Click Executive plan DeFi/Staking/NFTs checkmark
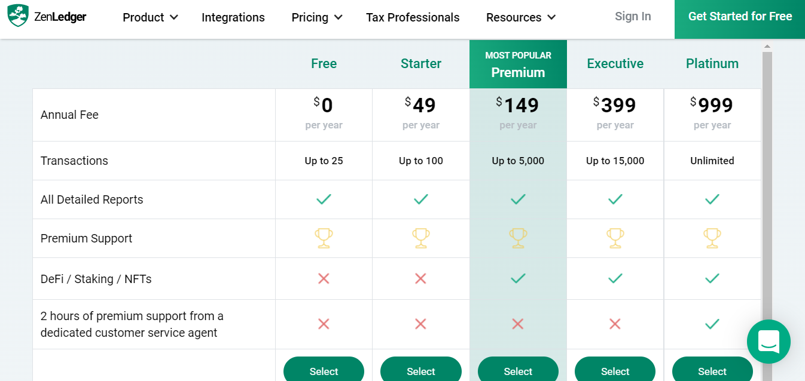Image resolution: width=805 pixels, height=381 pixels. [615, 278]
